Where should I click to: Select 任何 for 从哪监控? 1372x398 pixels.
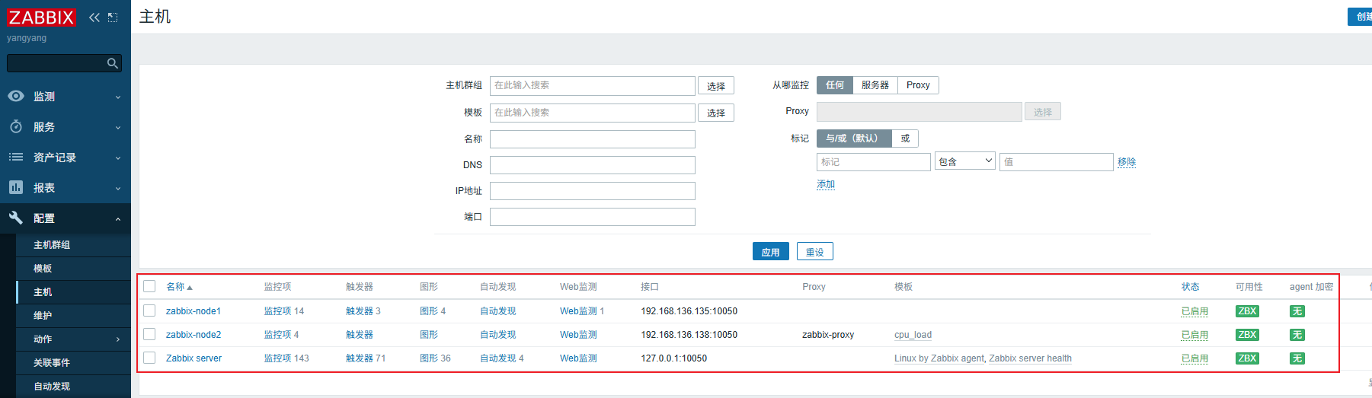[835, 85]
